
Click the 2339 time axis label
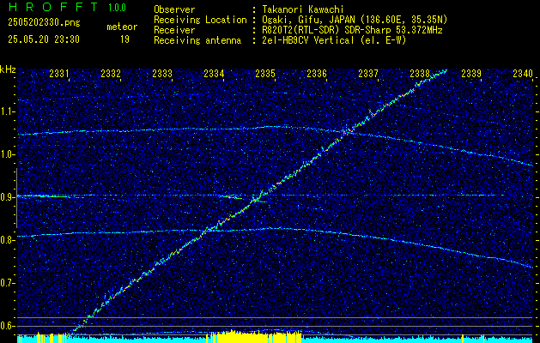pyautogui.click(x=471, y=74)
